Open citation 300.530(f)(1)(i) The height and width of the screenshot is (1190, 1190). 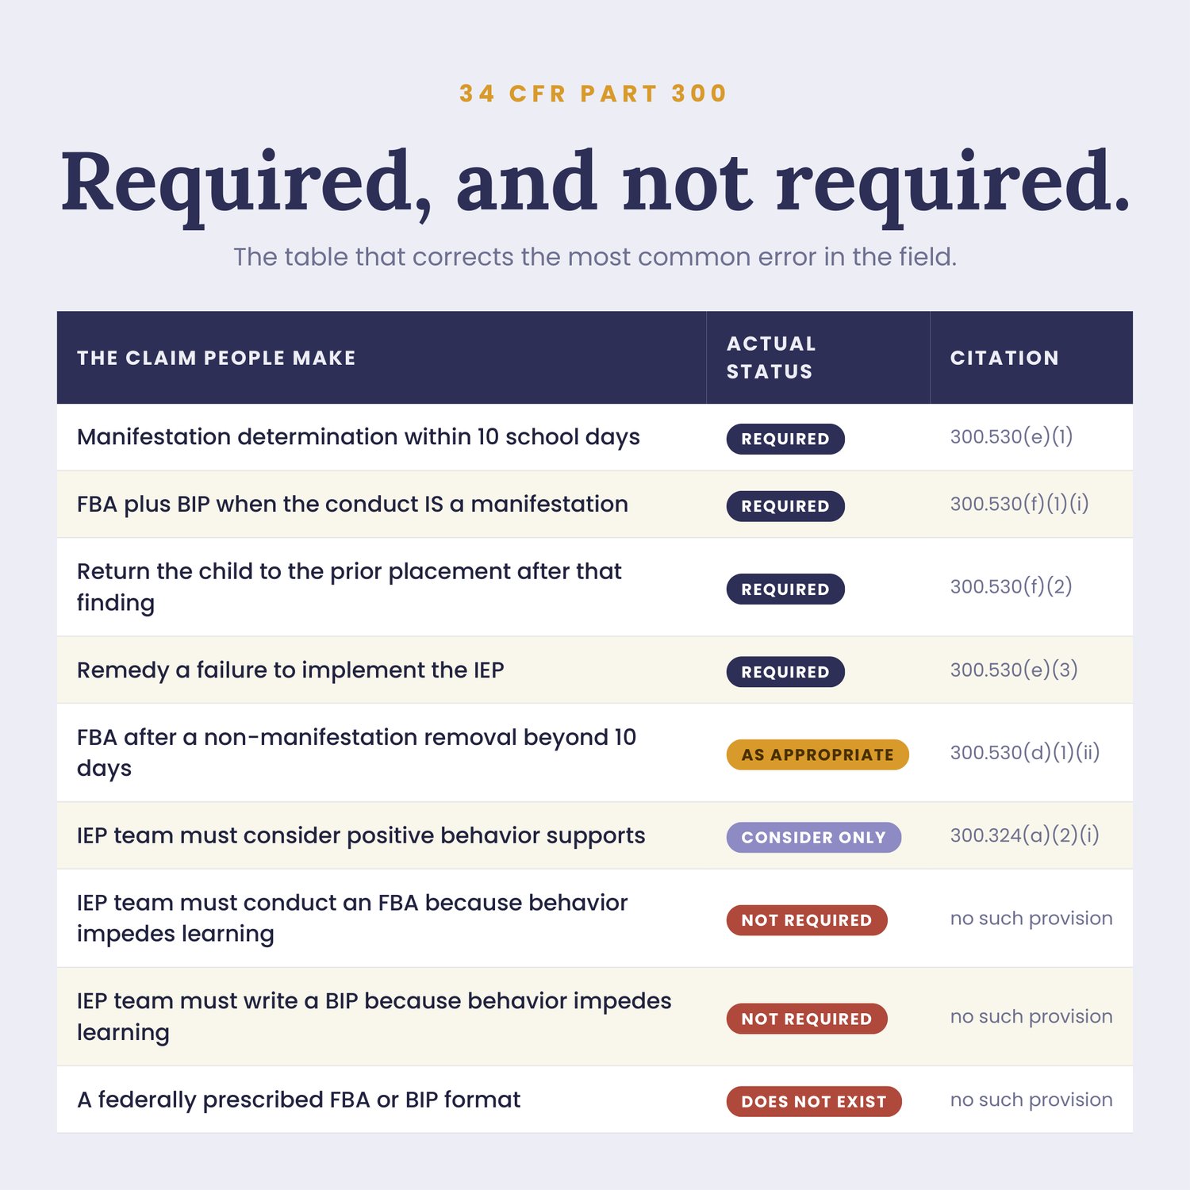coord(1019,504)
